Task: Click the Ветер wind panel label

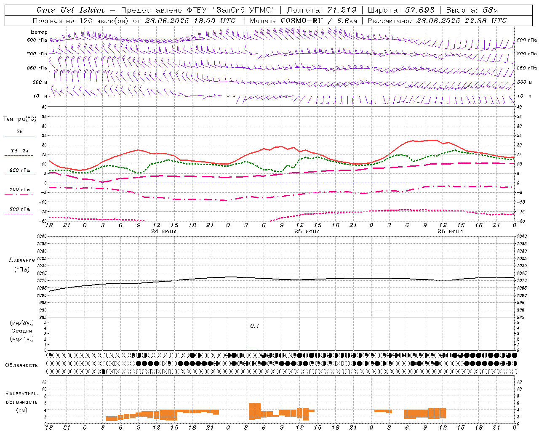Action: (x=39, y=32)
